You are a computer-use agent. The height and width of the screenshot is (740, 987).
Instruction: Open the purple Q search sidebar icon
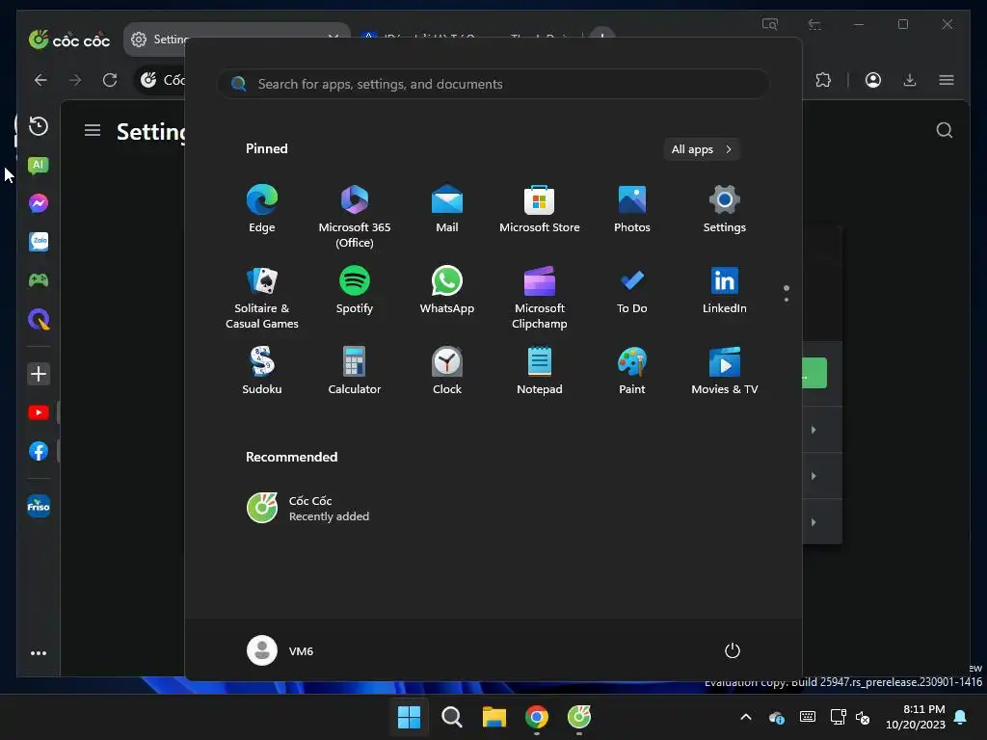[39, 319]
